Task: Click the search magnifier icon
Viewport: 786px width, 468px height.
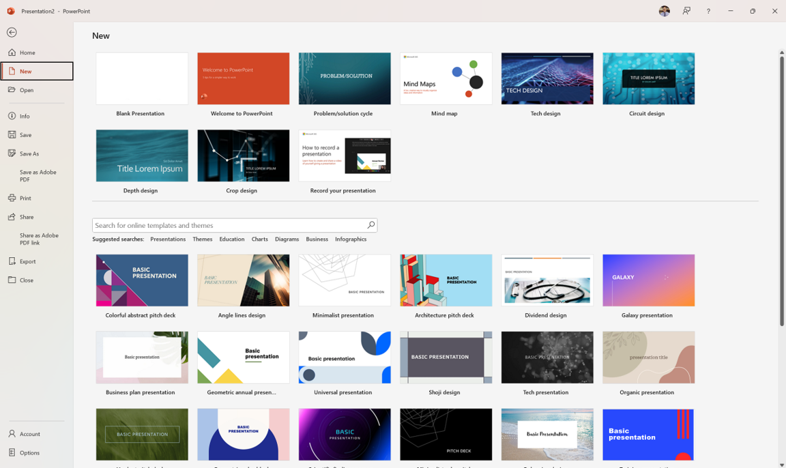Action: click(370, 225)
